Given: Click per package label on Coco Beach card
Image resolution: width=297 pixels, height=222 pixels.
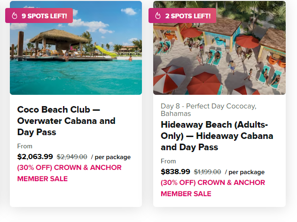Looking at the screenshot, I should (111, 157).
